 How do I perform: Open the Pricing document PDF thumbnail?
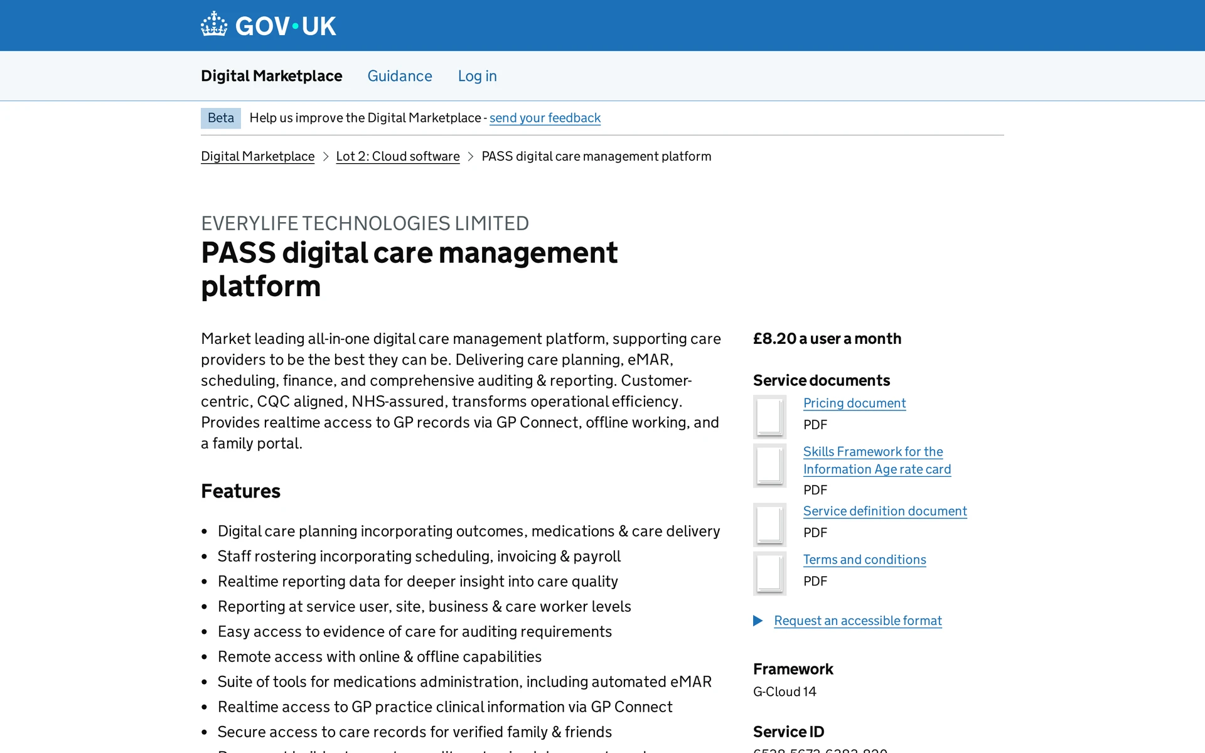pos(769,417)
